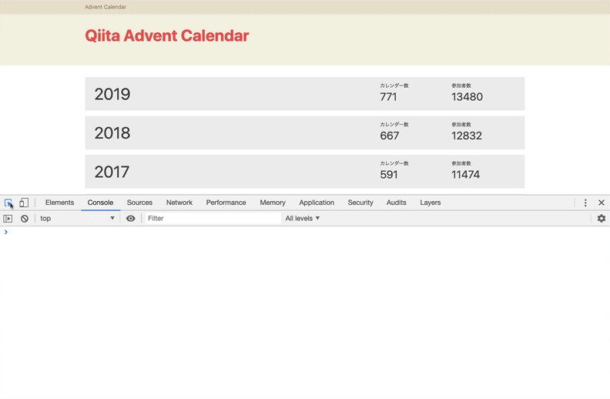
Task: Open the Performance tab
Action: (x=226, y=203)
